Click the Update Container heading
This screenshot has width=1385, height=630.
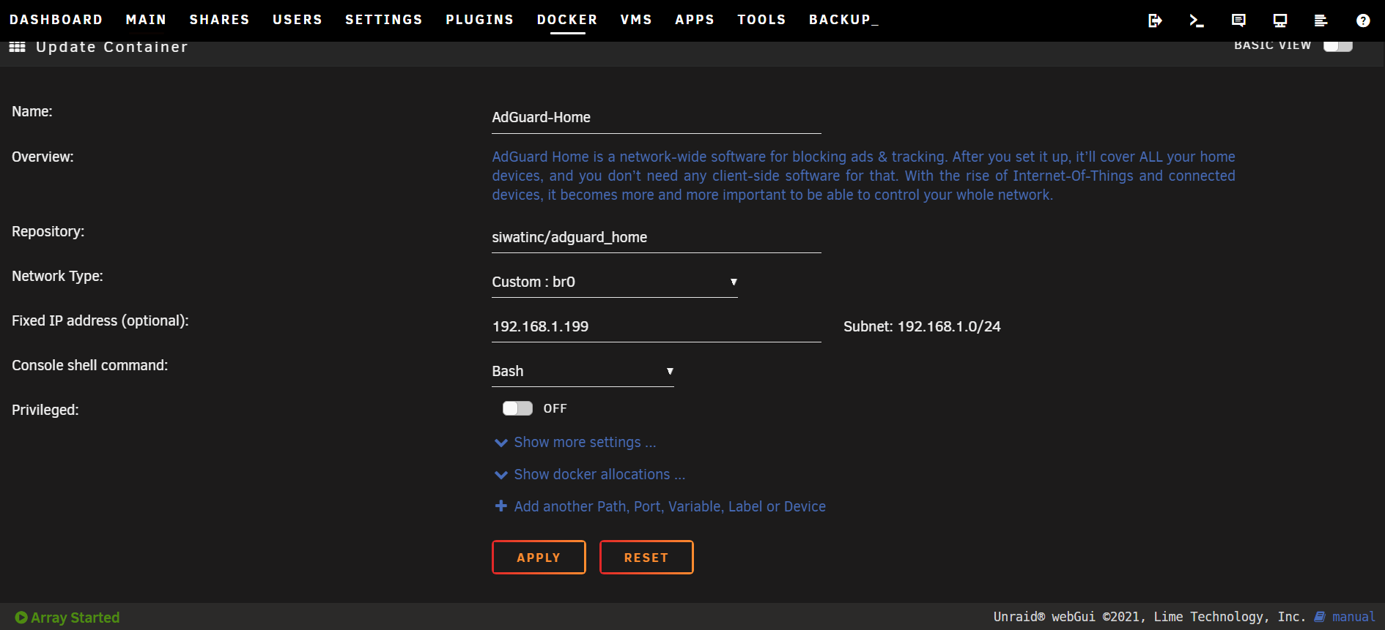click(111, 47)
